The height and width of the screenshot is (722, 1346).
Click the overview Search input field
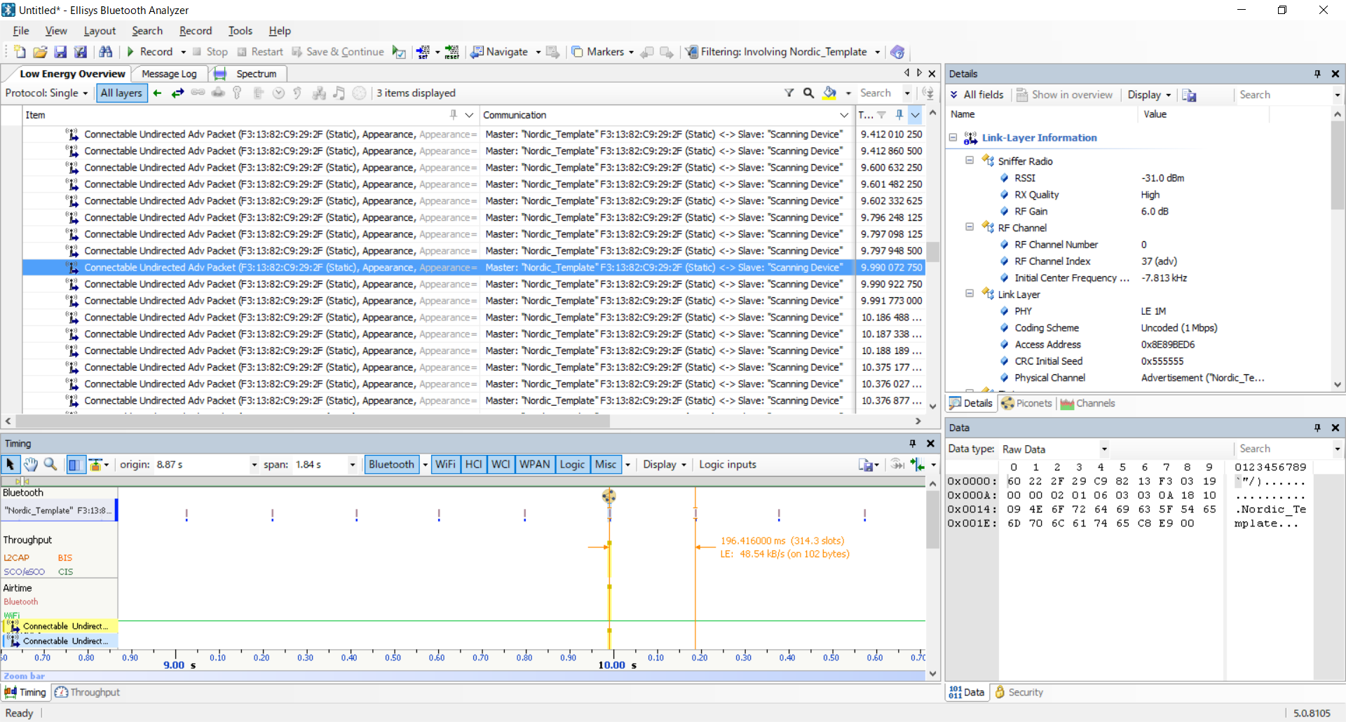coord(880,93)
